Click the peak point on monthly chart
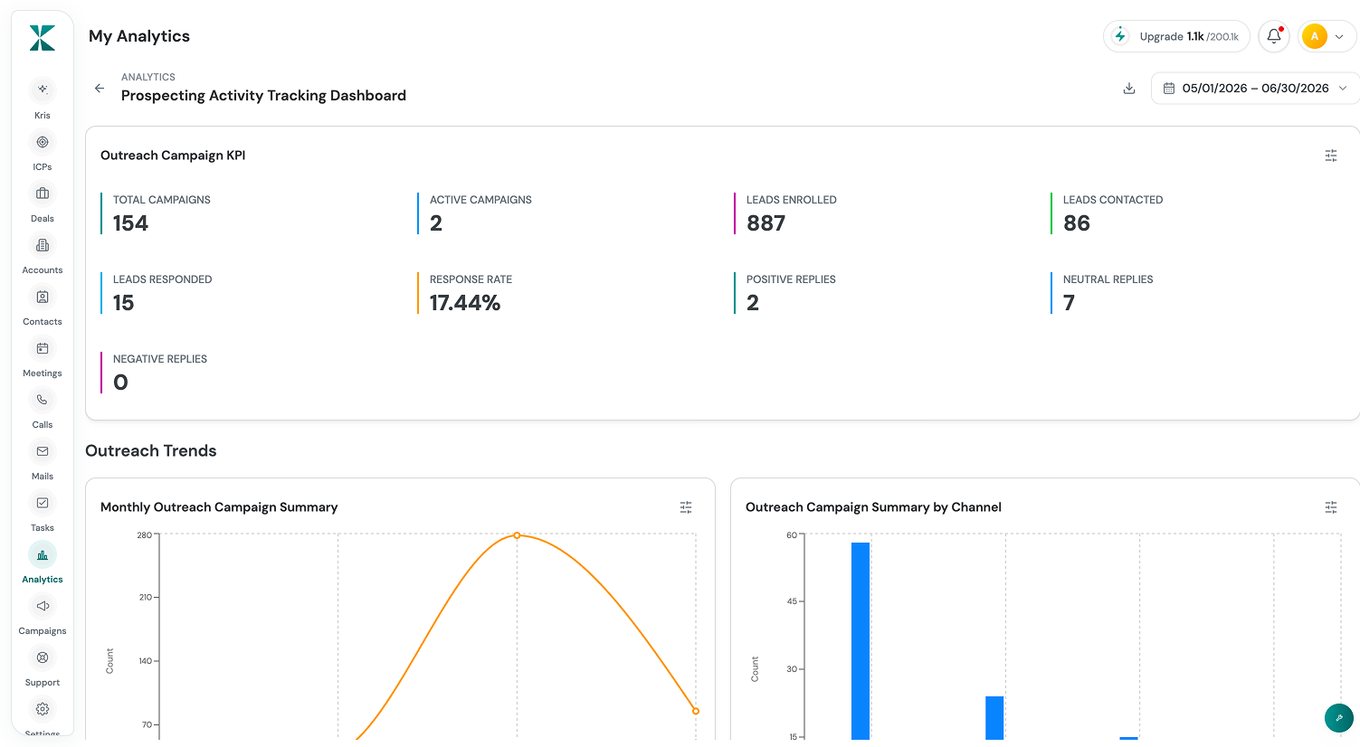This screenshot has height=747, width=1360. (x=517, y=535)
